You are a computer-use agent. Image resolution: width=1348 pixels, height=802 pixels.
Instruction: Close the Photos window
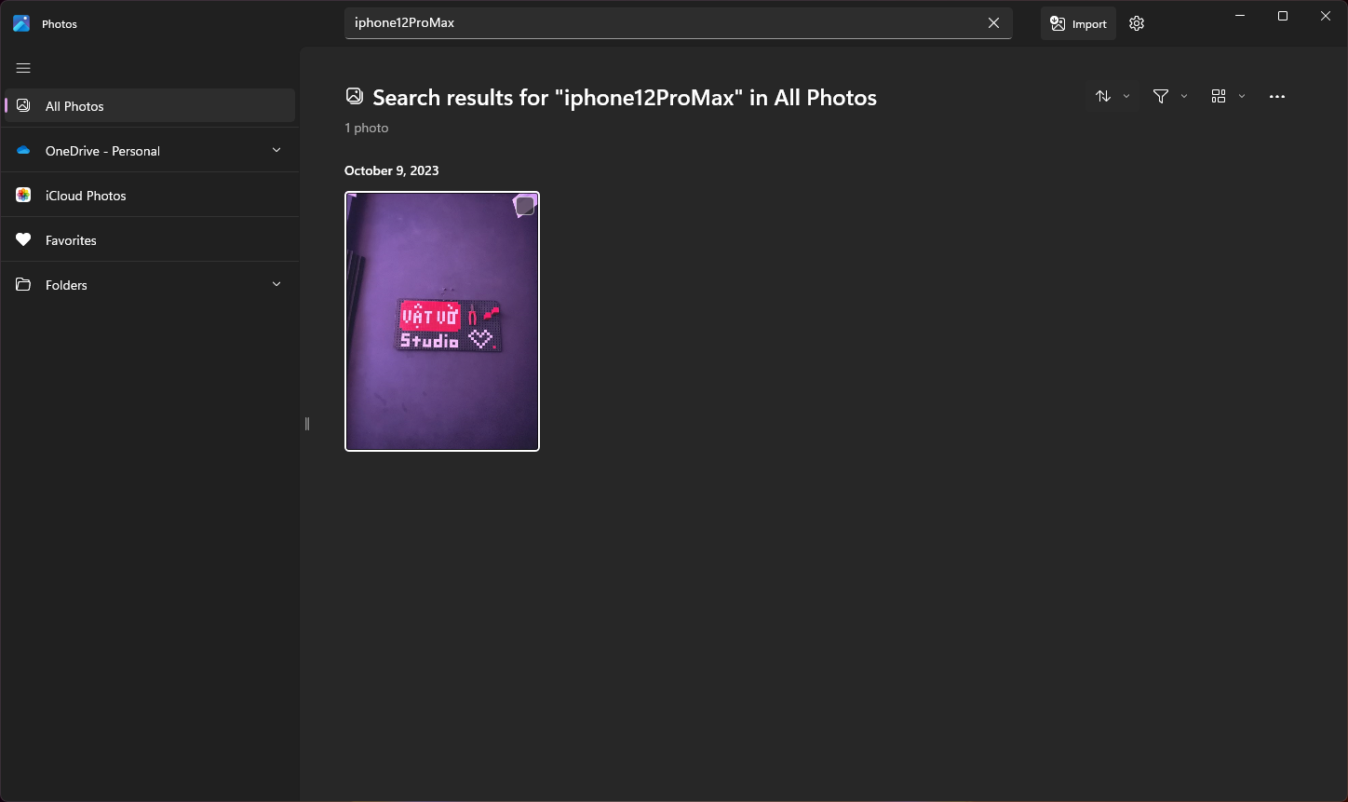1326,16
